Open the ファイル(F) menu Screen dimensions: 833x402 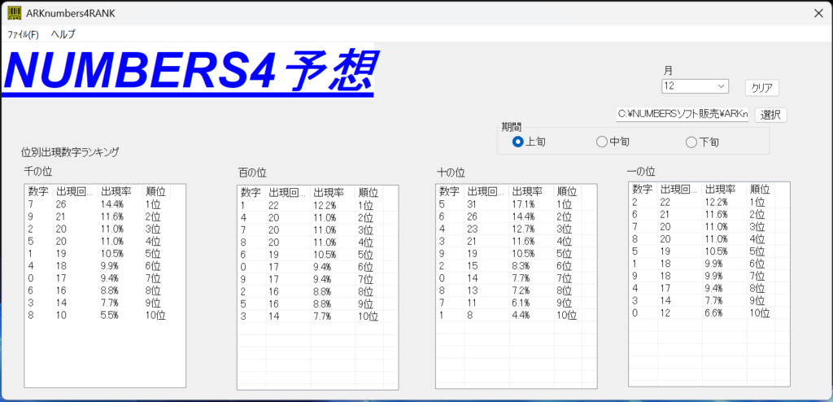[23, 34]
